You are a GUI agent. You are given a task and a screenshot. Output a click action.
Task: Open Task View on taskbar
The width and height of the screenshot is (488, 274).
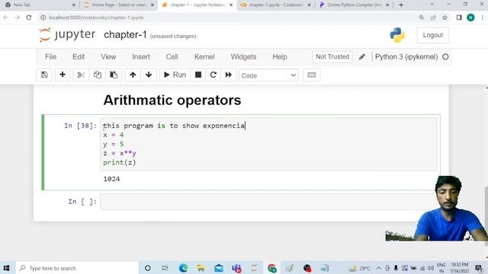(x=165, y=268)
